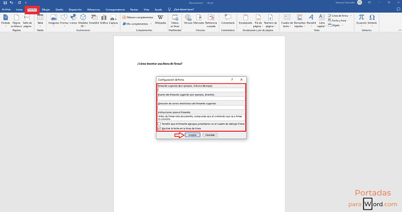
Task: Open the Encabezado header menu
Action: point(245,21)
